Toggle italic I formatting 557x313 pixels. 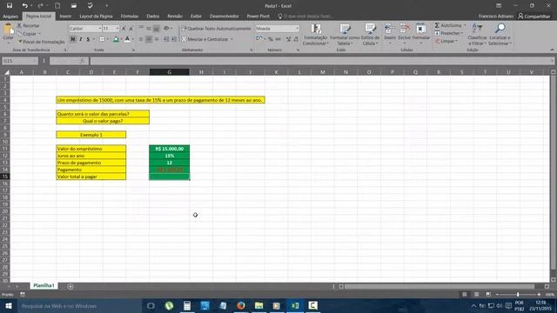(x=81, y=39)
